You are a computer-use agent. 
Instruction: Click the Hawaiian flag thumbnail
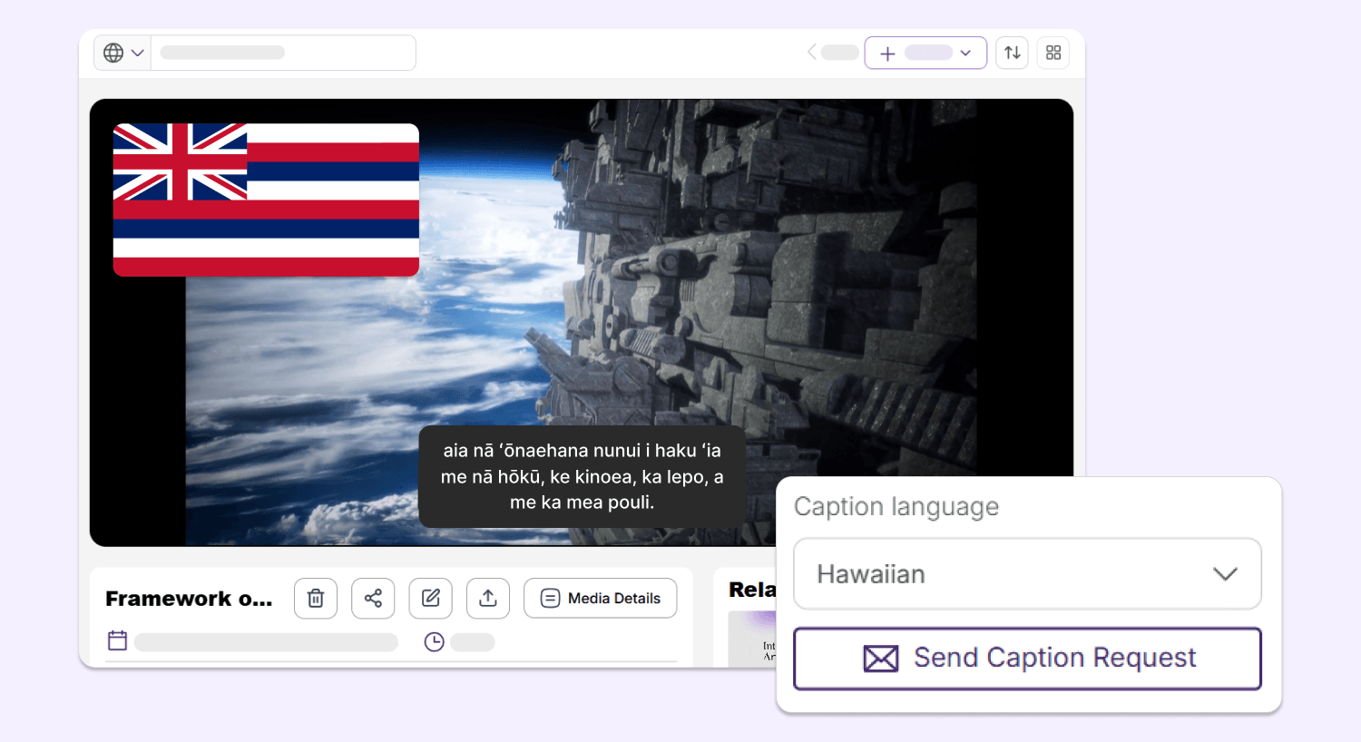[266, 200]
